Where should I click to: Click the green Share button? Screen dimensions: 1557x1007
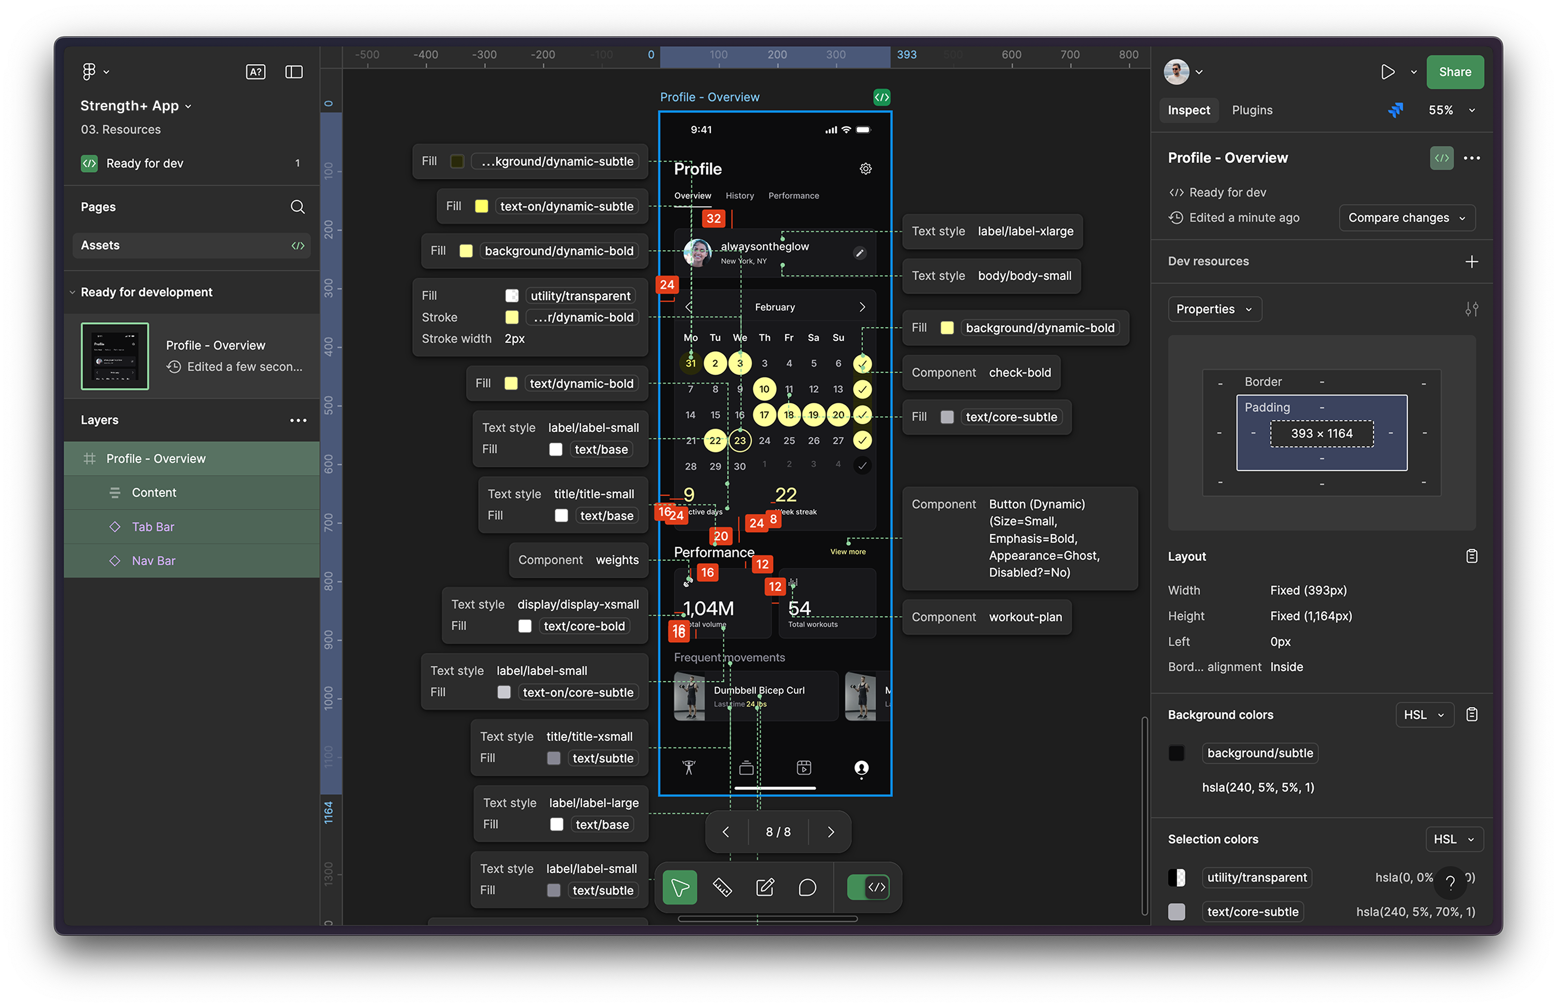tap(1454, 71)
